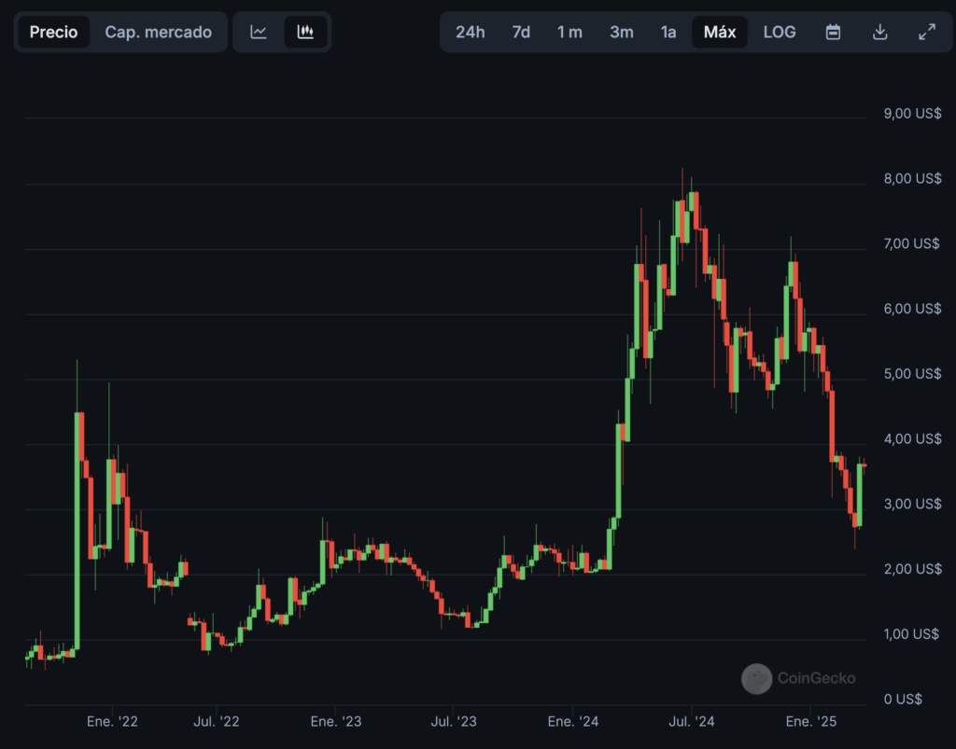Download the chart data
The width and height of the screenshot is (956, 749).
coord(879,32)
